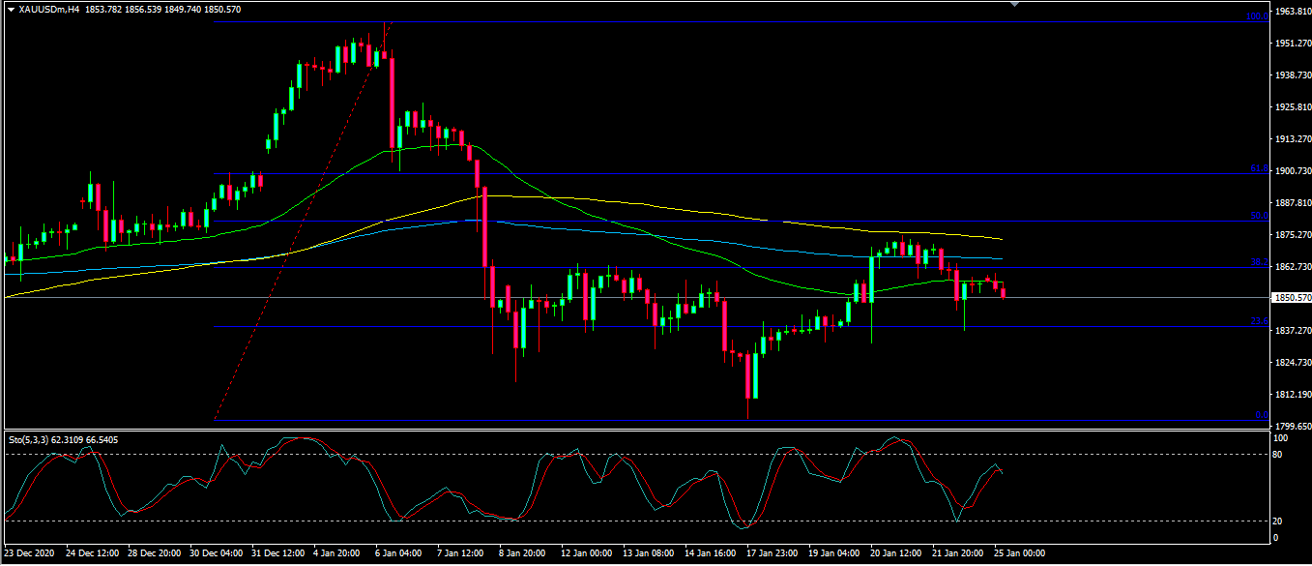
Task: Click the end of the yellow moving average
Action: click(1001, 239)
